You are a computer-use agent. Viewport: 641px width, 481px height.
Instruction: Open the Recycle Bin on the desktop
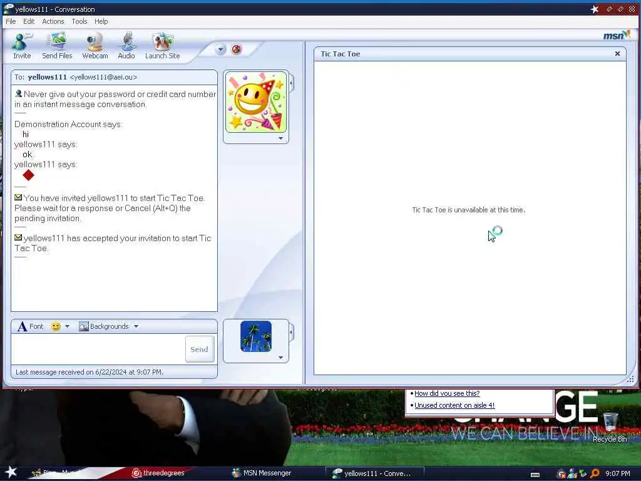610,427
